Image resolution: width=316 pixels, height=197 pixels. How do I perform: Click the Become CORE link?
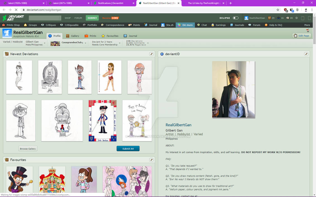click(110, 18)
